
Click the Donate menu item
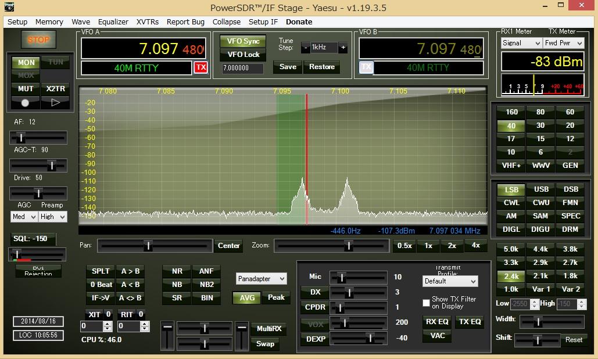(x=299, y=22)
